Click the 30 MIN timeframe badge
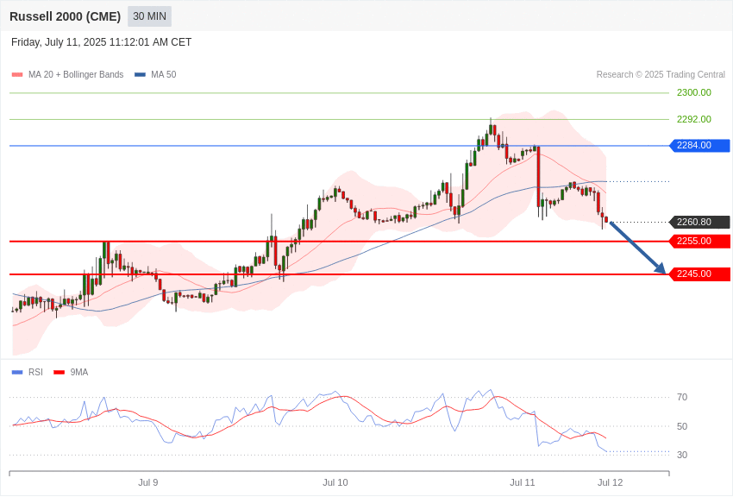 point(149,16)
